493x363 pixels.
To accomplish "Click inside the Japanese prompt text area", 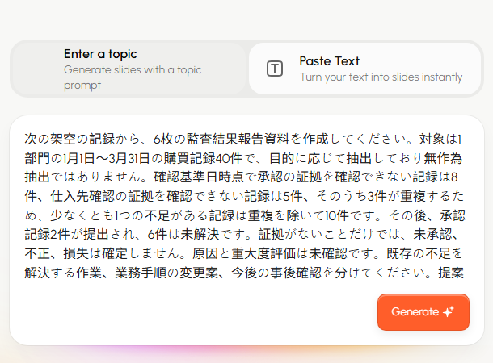I will point(244,206).
